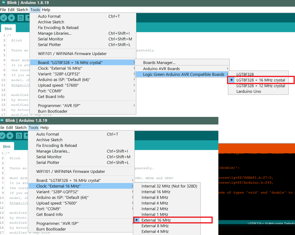Click Burn Bootloader in top Tools menu
This screenshot has width=295, height=235.
click(83, 111)
